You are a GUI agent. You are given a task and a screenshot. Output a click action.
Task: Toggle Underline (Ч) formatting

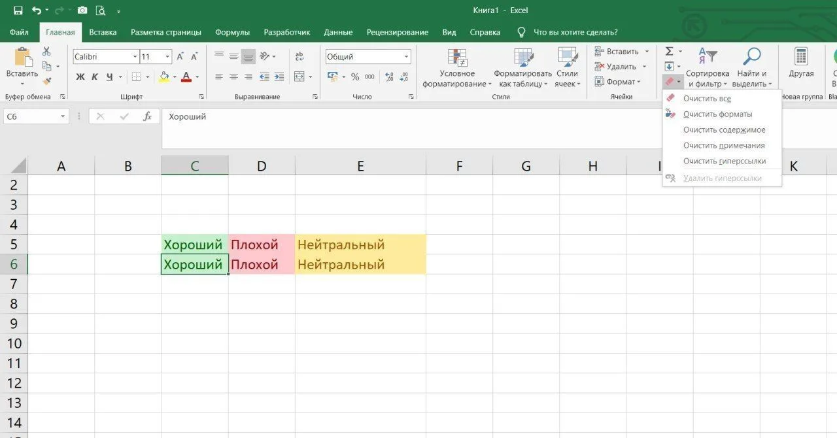pyautogui.click(x=110, y=76)
